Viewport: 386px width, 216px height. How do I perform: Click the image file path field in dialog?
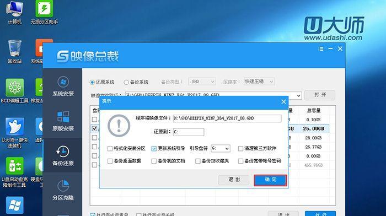pos(227,118)
